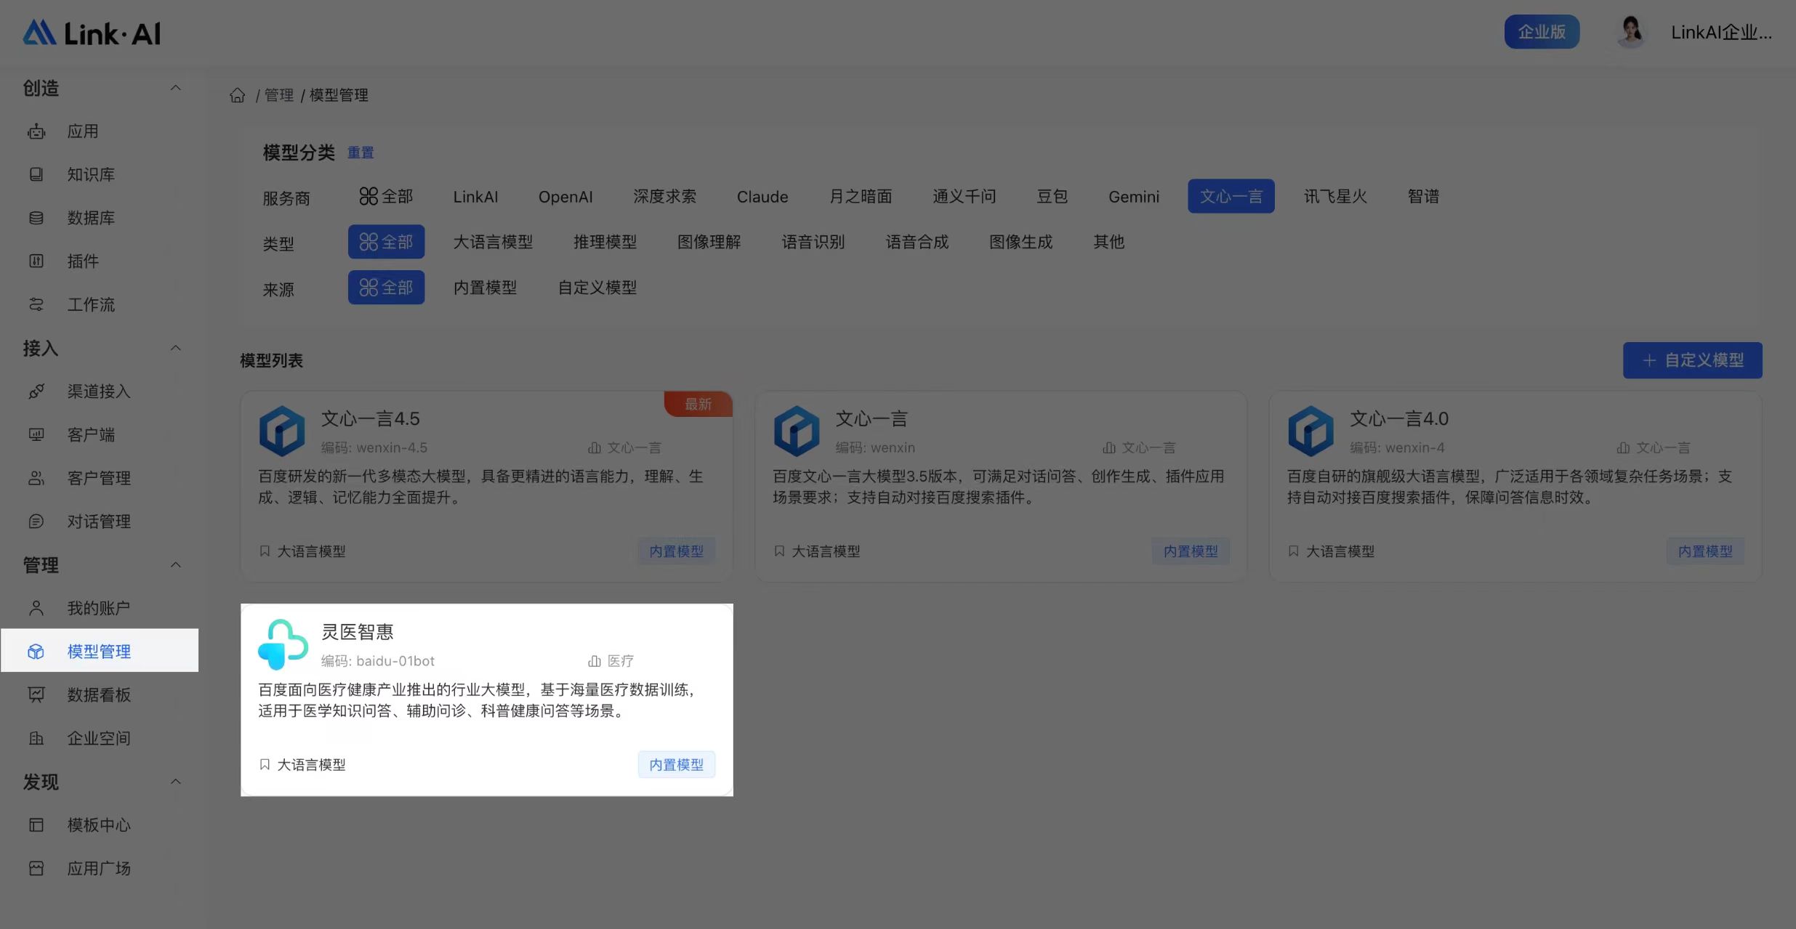Viewport: 1796px width, 929px height.
Task: Filter type by 语音识别
Action: coord(813,242)
